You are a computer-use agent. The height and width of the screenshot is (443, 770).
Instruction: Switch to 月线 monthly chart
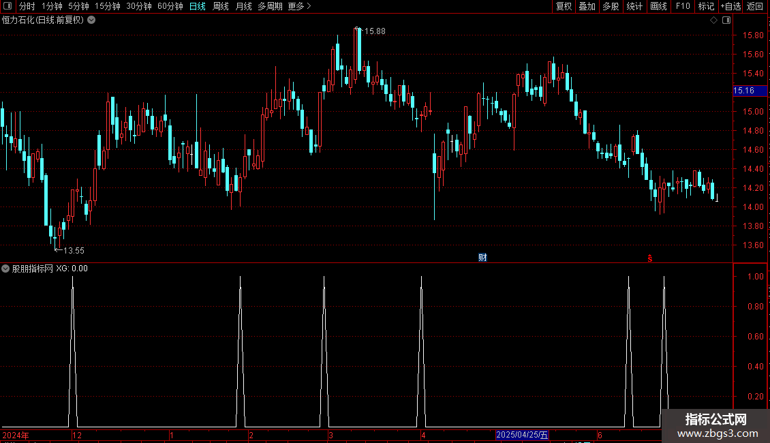[x=243, y=6]
